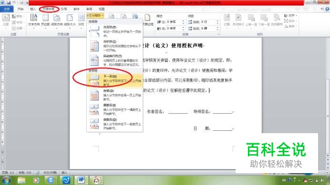Image resolution: width=330 pixels, height=185 pixels.
Task: Adjust right indent spinner arrows
Action: coord(183,29)
